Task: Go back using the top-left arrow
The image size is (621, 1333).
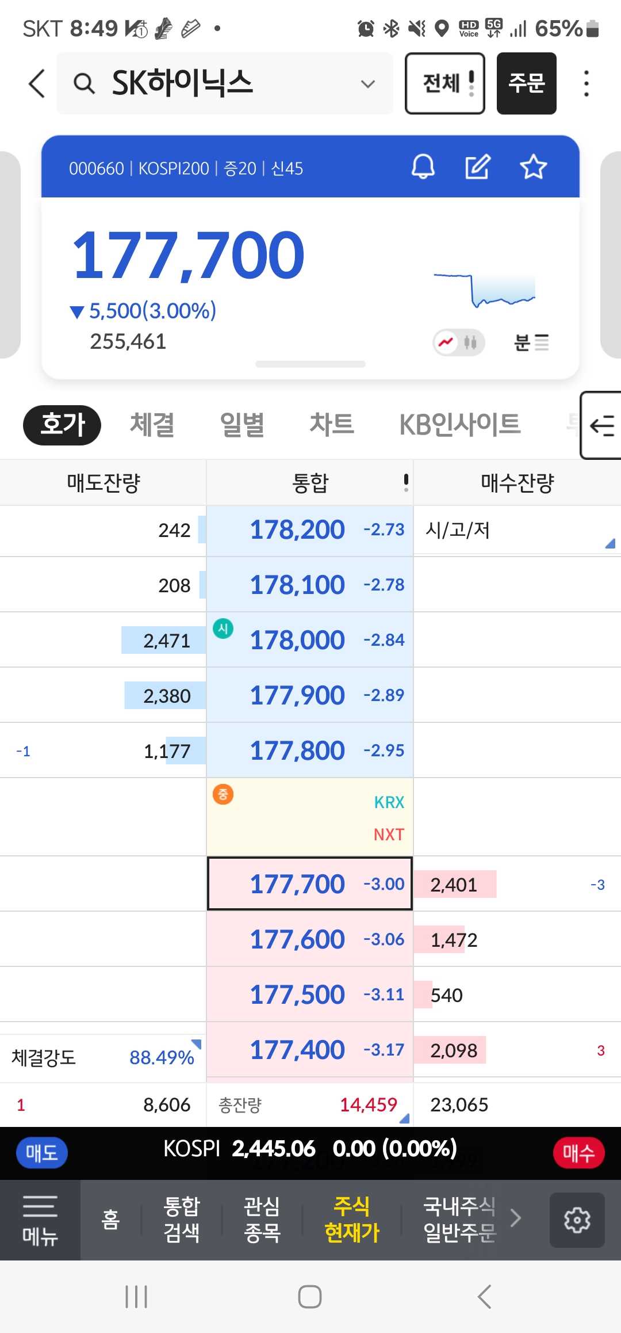Action: point(37,83)
